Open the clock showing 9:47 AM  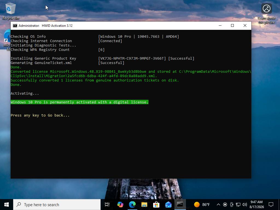(x=256, y=205)
